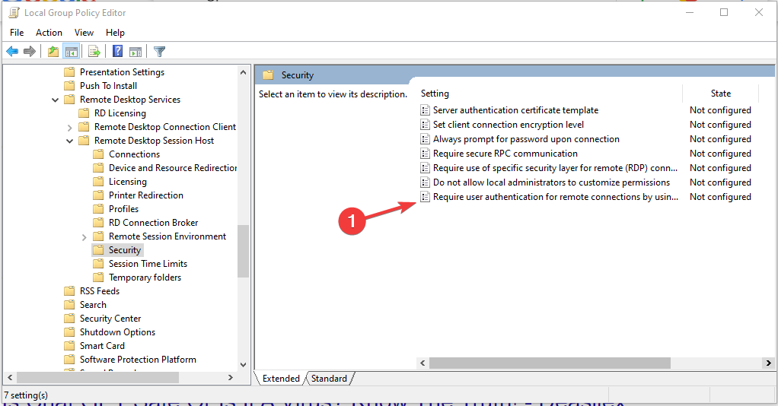Viewport: 778px width, 406px height.
Task: Select the Licensing tree item under Session Host
Action: [x=128, y=182]
